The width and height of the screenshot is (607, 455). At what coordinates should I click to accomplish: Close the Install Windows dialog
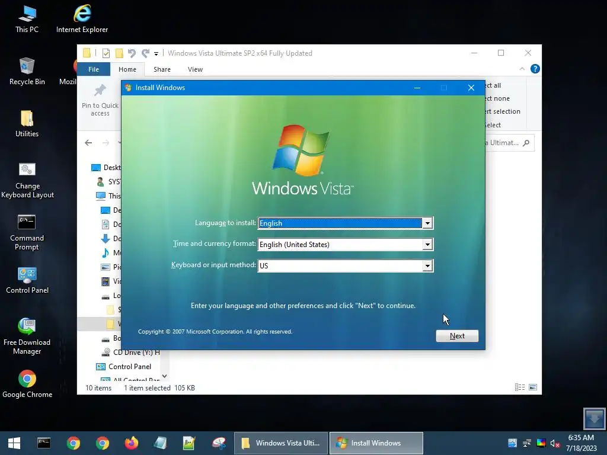pyautogui.click(x=471, y=88)
